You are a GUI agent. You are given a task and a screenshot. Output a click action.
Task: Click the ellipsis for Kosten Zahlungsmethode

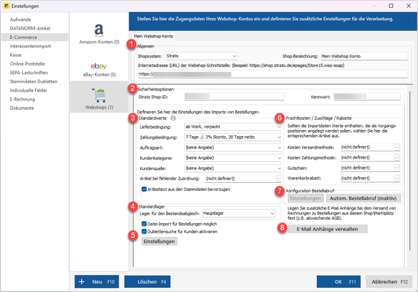click(x=397, y=157)
